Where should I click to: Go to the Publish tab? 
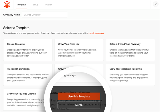point(49,5)
